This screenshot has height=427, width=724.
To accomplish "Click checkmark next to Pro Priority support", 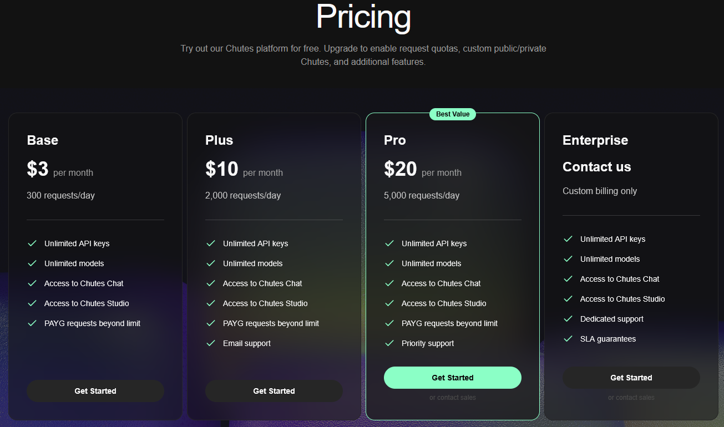I will (x=389, y=343).
